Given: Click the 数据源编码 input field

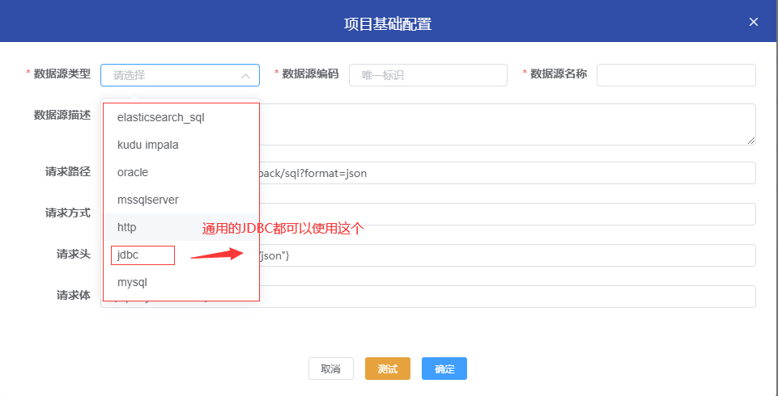Looking at the screenshot, I should pos(427,75).
